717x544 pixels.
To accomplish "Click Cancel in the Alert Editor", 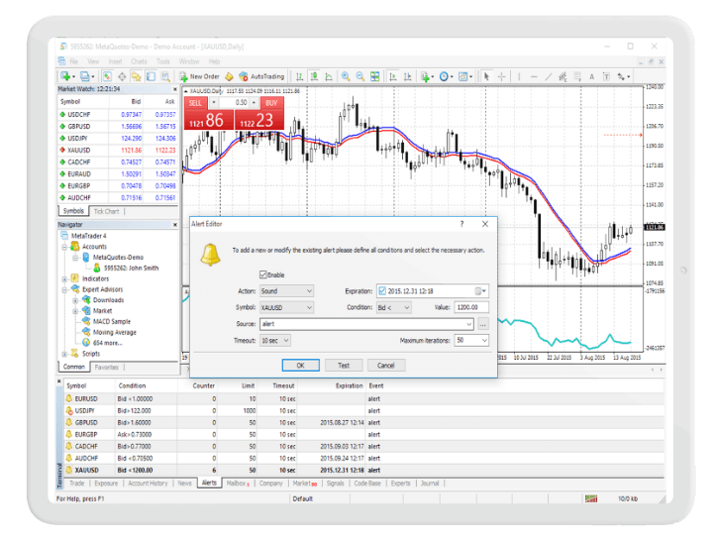I will coord(385,365).
